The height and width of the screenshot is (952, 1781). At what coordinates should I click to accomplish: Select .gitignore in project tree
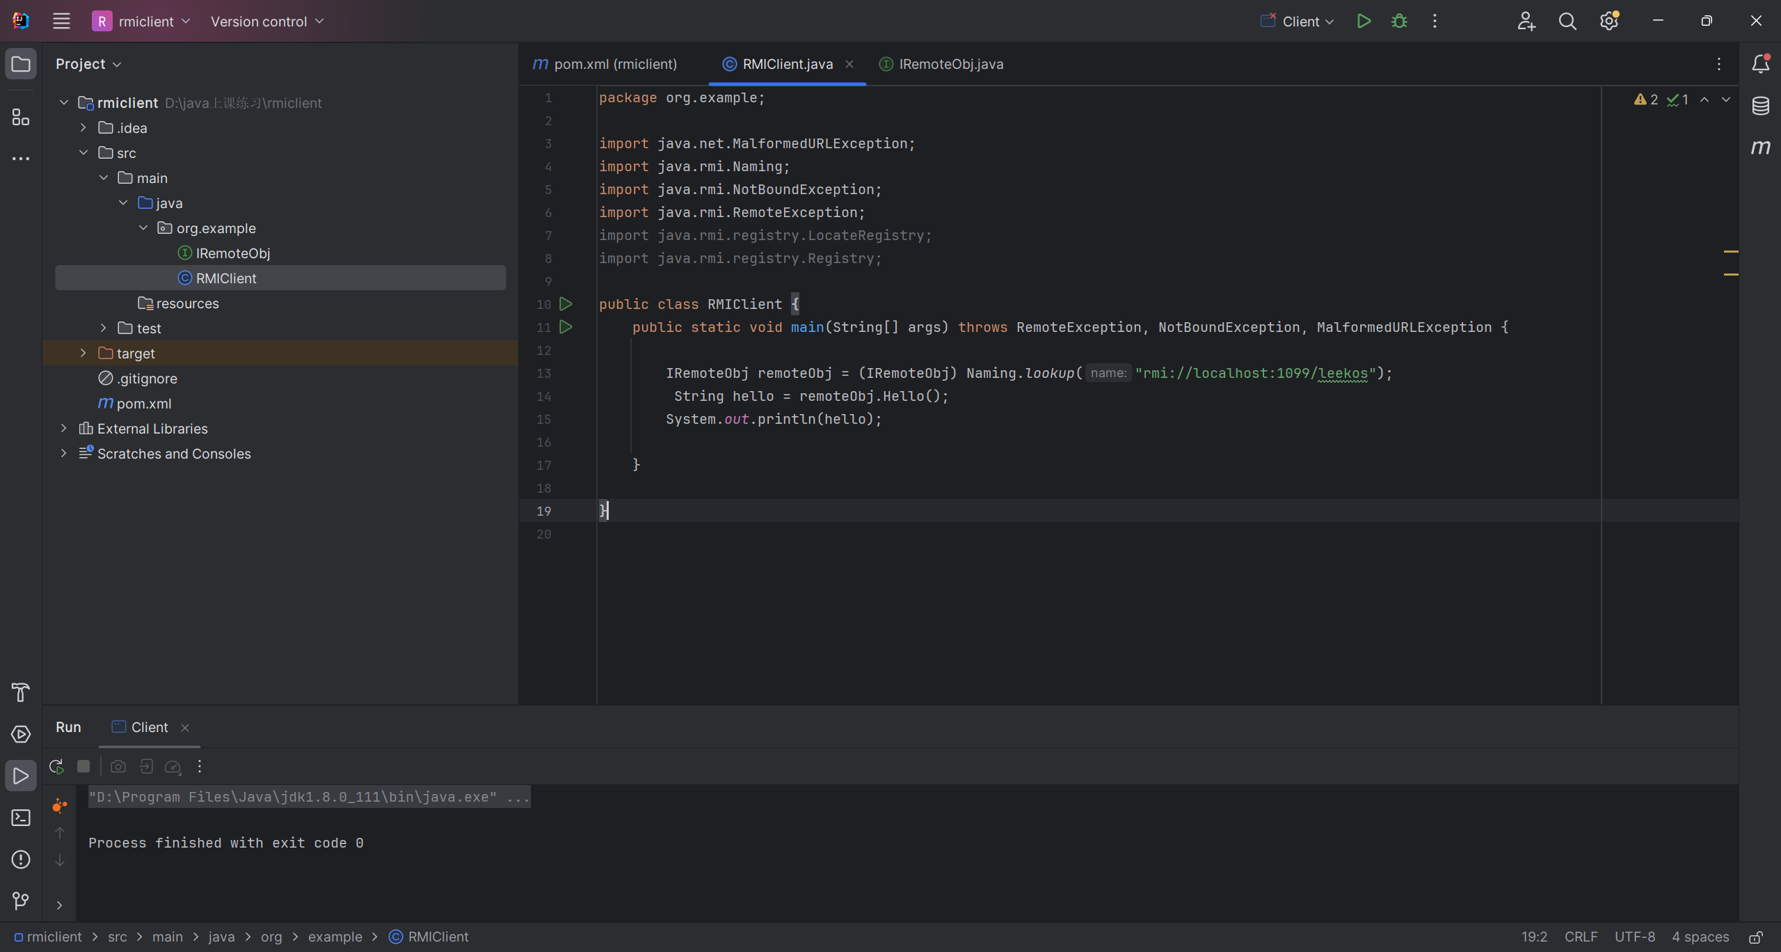[138, 379]
